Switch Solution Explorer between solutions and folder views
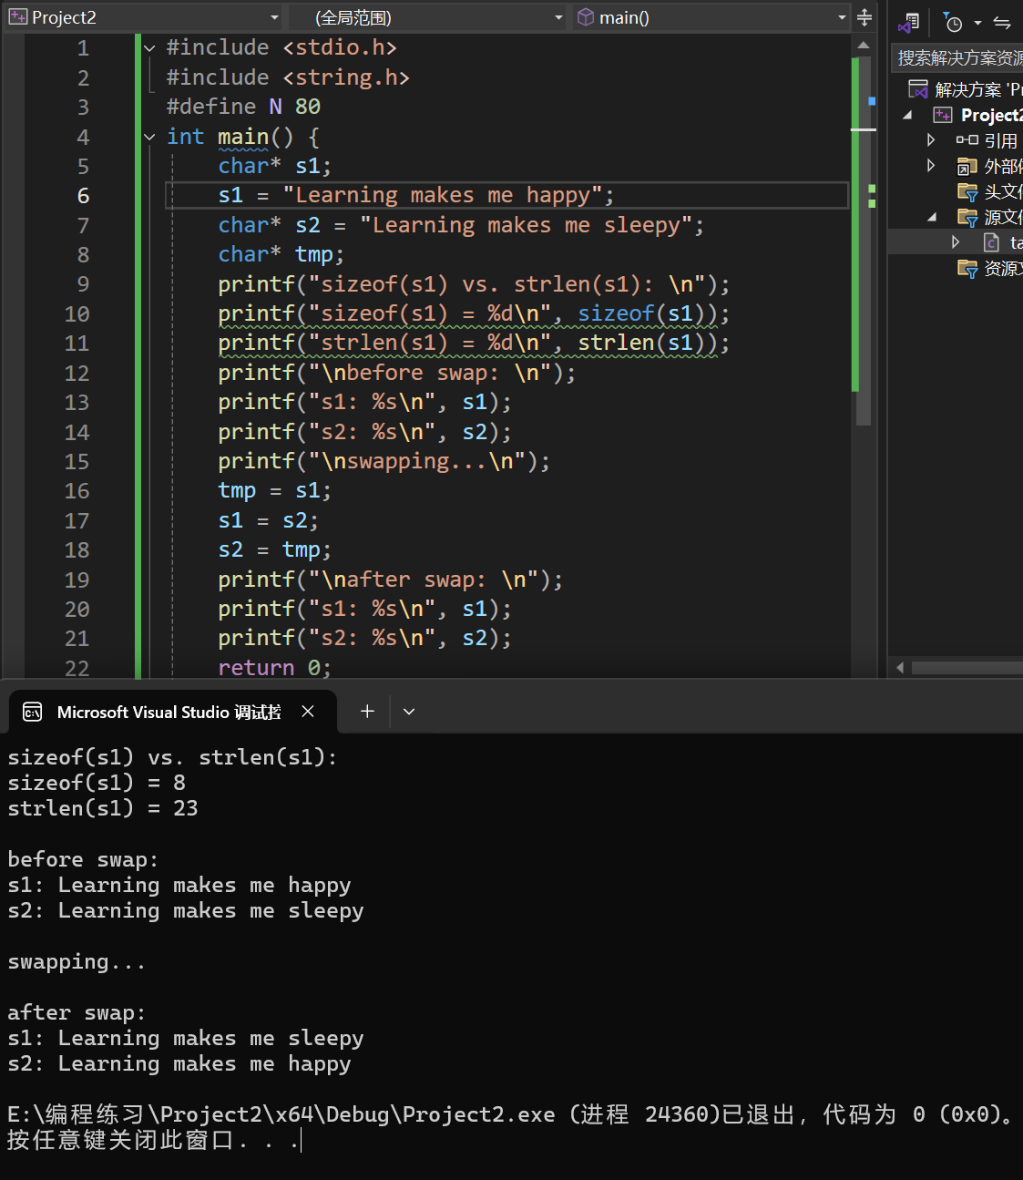Viewport: 1023px width, 1180px height. click(908, 23)
